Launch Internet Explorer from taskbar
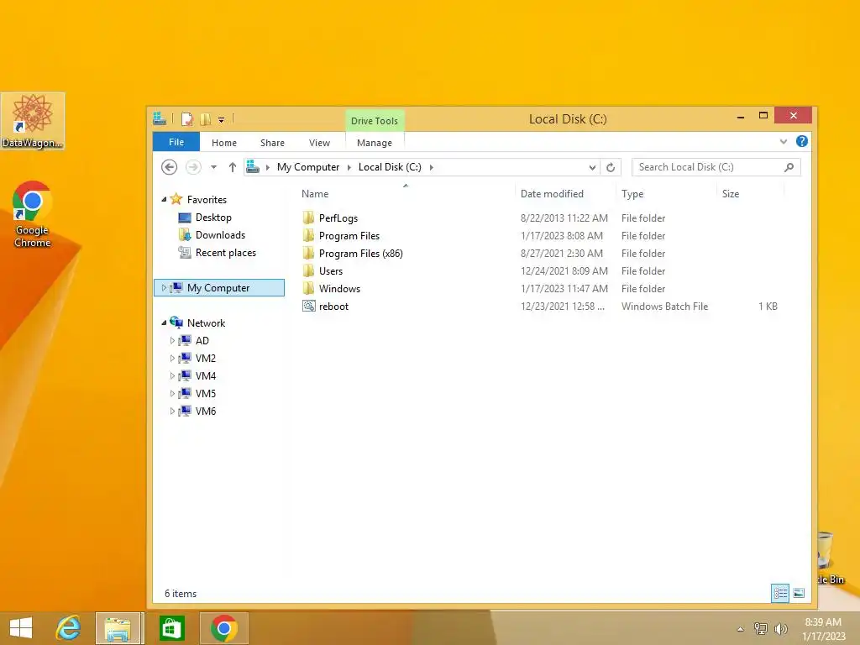This screenshot has height=645, width=860. pos(69,628)
